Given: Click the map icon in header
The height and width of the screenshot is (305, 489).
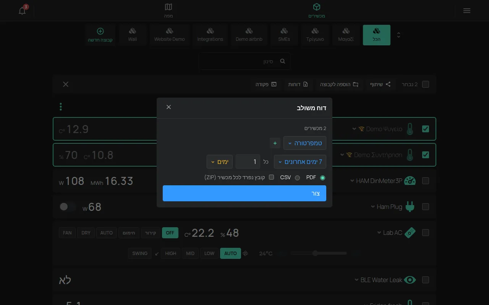Looking at the screenshot, I should click(168, 7).
